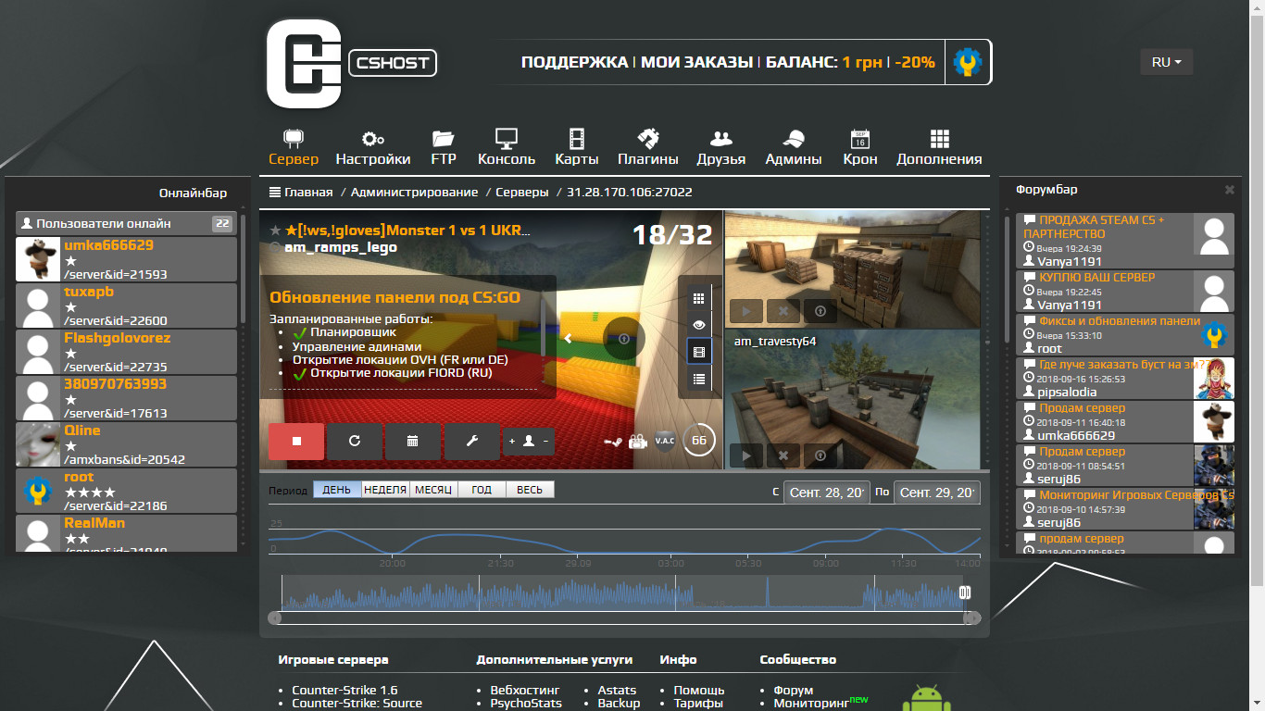1265x711 pixels.
Task: Open the ПОДДЕРЖКА link in header
Action: [574, 63]
